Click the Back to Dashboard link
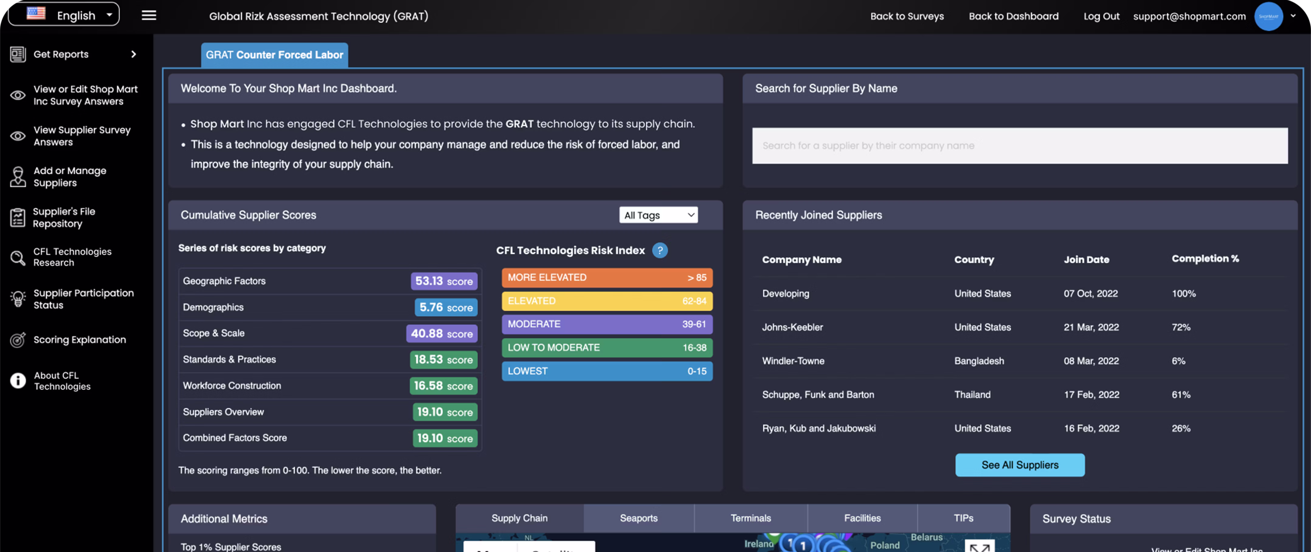Viewport: 1311px width, 552px height. pyautogui.click(x=1013, y=16)
